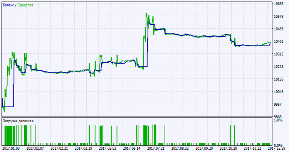Click the 2017.11.22 date label
The width and height of the screenshot is (289, 152).
(x=252, y=148)
